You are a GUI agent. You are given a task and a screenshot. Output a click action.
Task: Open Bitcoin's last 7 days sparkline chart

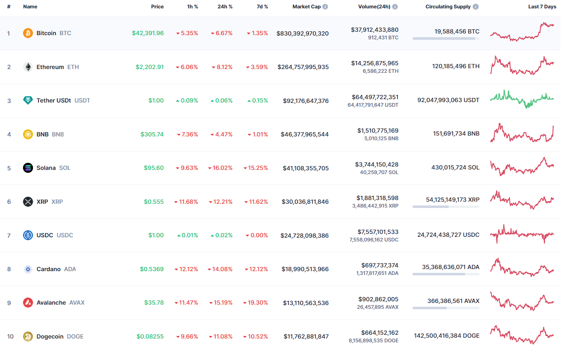pyautogui.click(x=522, y=32)
